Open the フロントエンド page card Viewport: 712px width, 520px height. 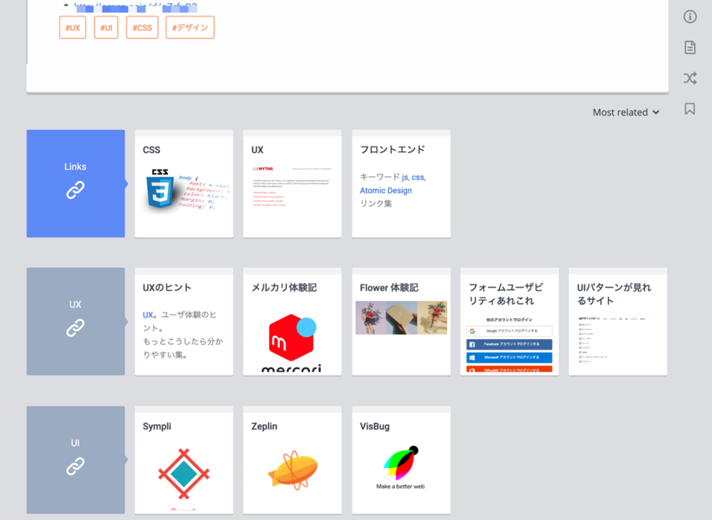tap(401, 184)
